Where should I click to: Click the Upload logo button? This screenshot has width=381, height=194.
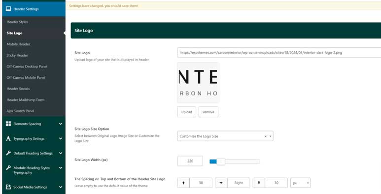tap(187, 112)
